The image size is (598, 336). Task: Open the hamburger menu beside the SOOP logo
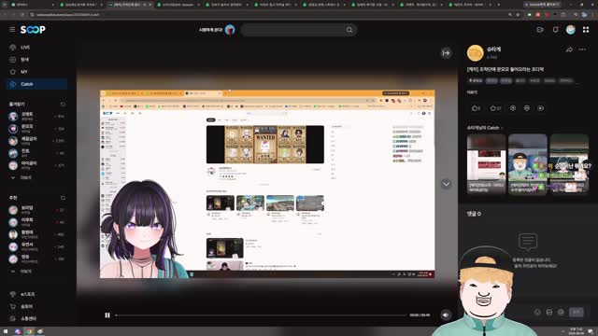coord(12,29)
